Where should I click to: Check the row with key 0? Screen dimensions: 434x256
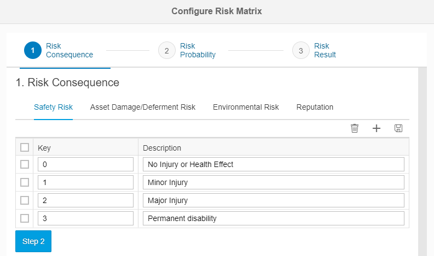tap(25, 164)
